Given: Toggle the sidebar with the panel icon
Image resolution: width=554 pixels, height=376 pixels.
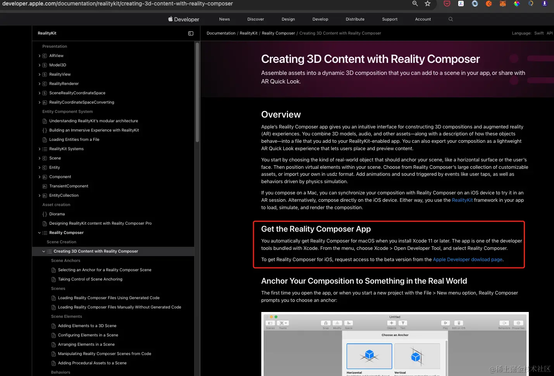Looking at the screenshot, I should click(x=191, y=33).
